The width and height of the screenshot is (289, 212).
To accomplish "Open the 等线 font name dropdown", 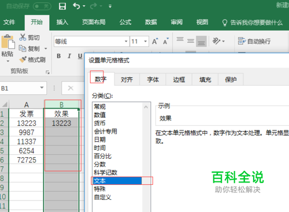I will [x=126, y=42].
